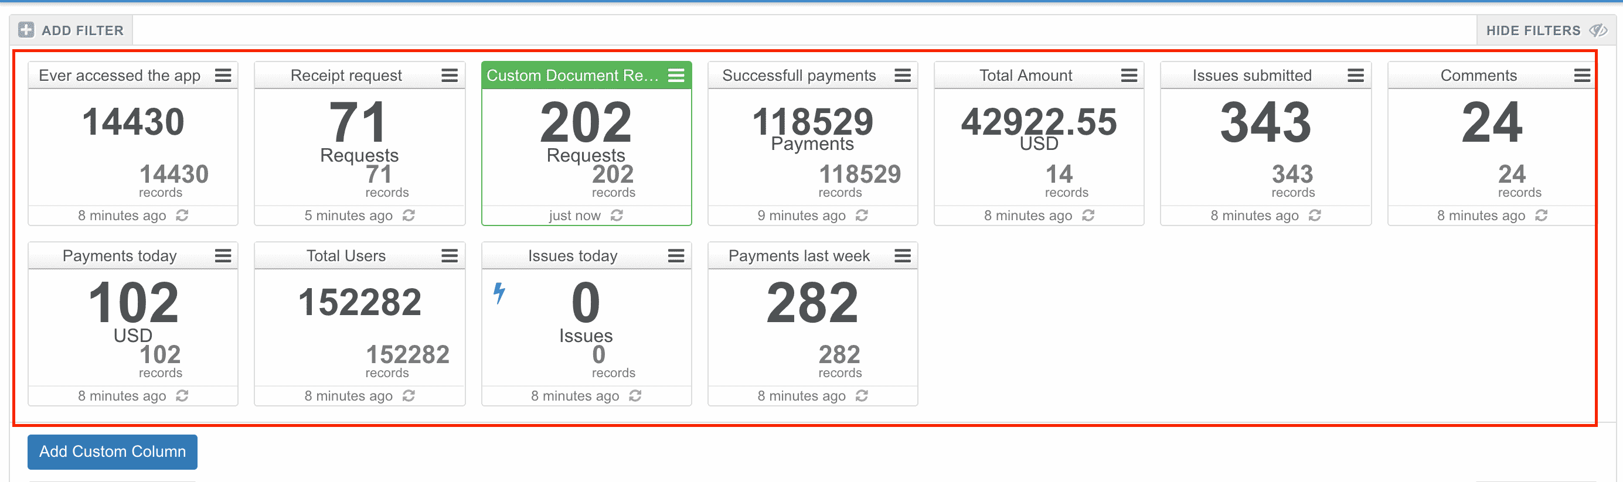Click the large 152282 Total Users value

[x=360, y=302]
